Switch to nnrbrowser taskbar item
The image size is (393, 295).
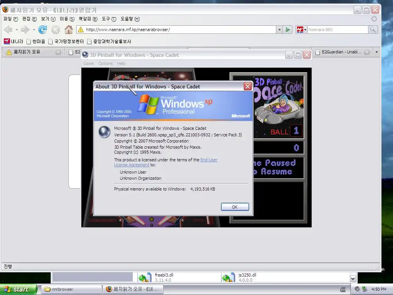(71, 289)
